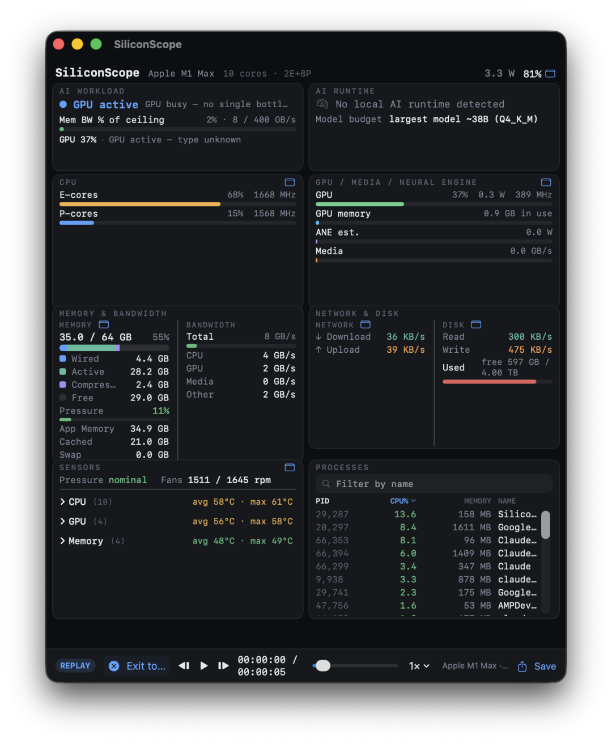Click the pop-out icon beside the MEMORY label
Image resolution: width=612 pixels, height=743 pixels.
click(104, 324)
